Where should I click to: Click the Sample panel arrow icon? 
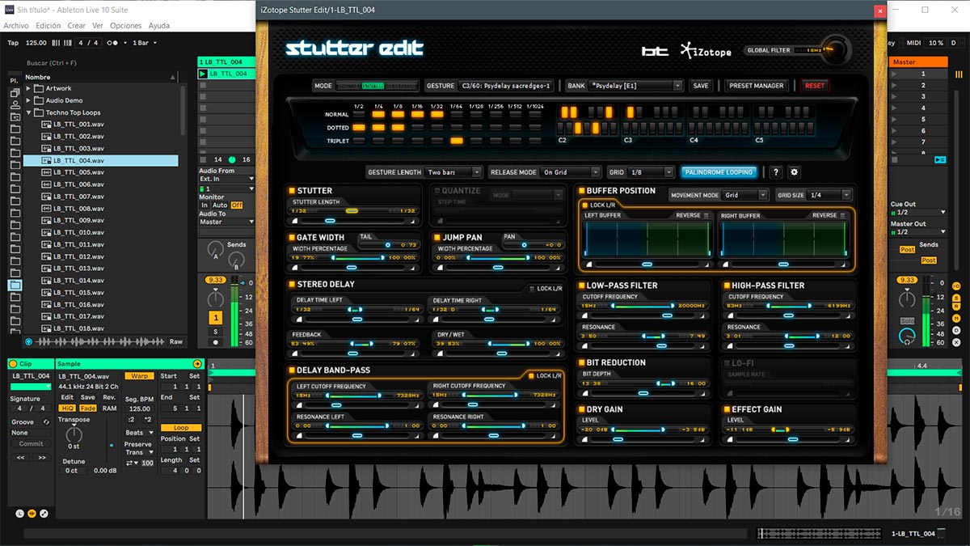point(196,364)
